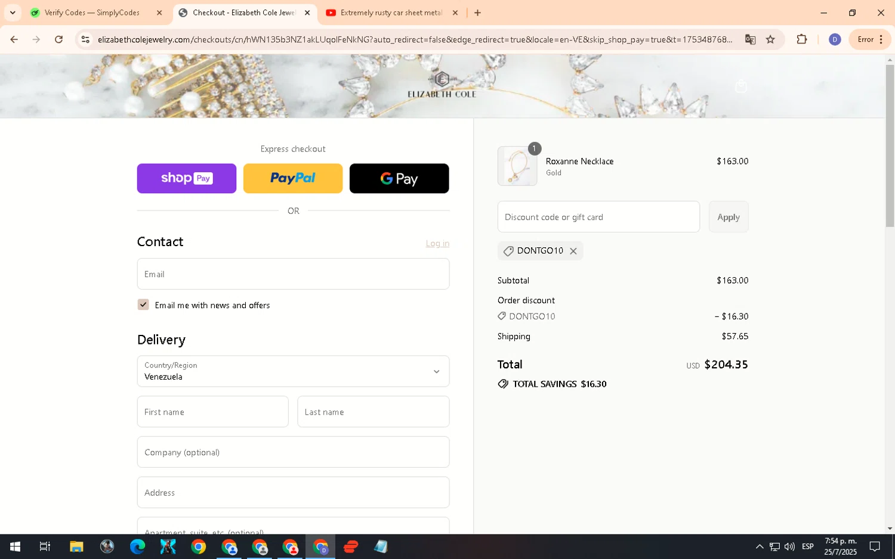Go back with browser back arrow
895x559 pixels.
coord(14,39)
